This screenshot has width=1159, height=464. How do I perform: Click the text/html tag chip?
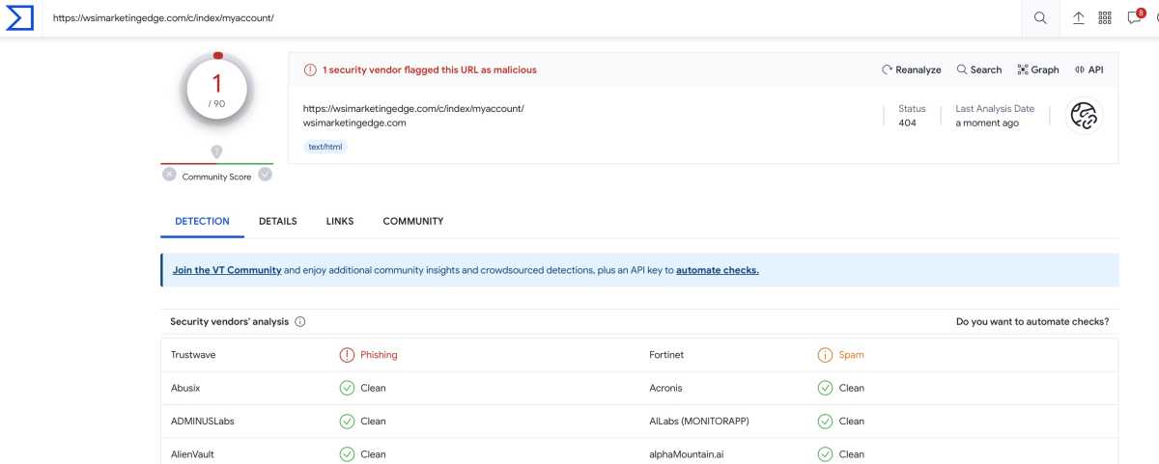325,147
